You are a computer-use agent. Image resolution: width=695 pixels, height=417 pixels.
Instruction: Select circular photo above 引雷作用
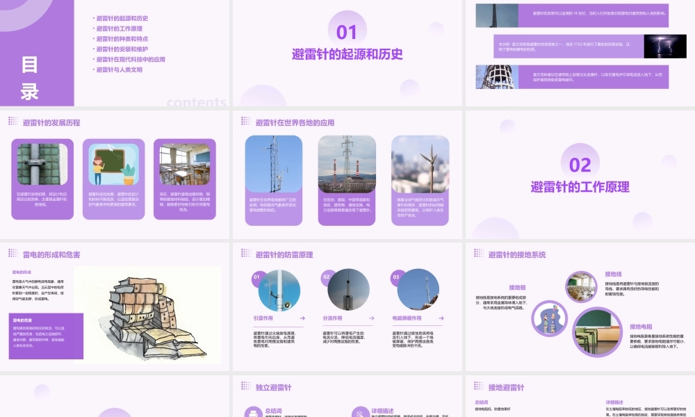pos(279,290)
